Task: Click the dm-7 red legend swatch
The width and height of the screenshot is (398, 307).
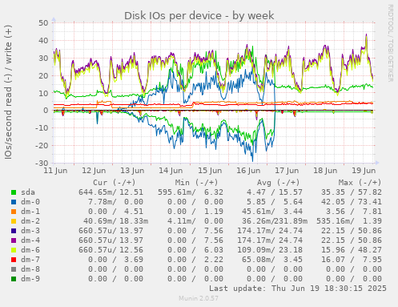Action: pyautogui.click(x=14, y=260)
